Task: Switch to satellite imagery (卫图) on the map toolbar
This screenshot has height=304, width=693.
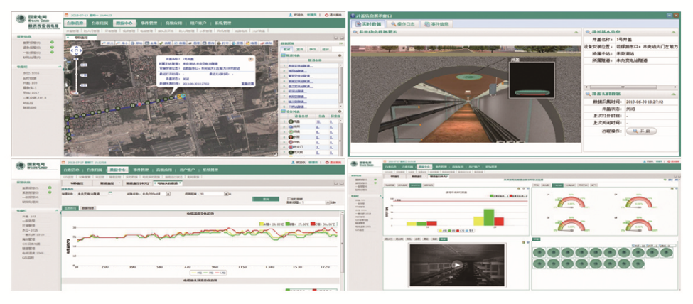Action: (x=237, y=43)
